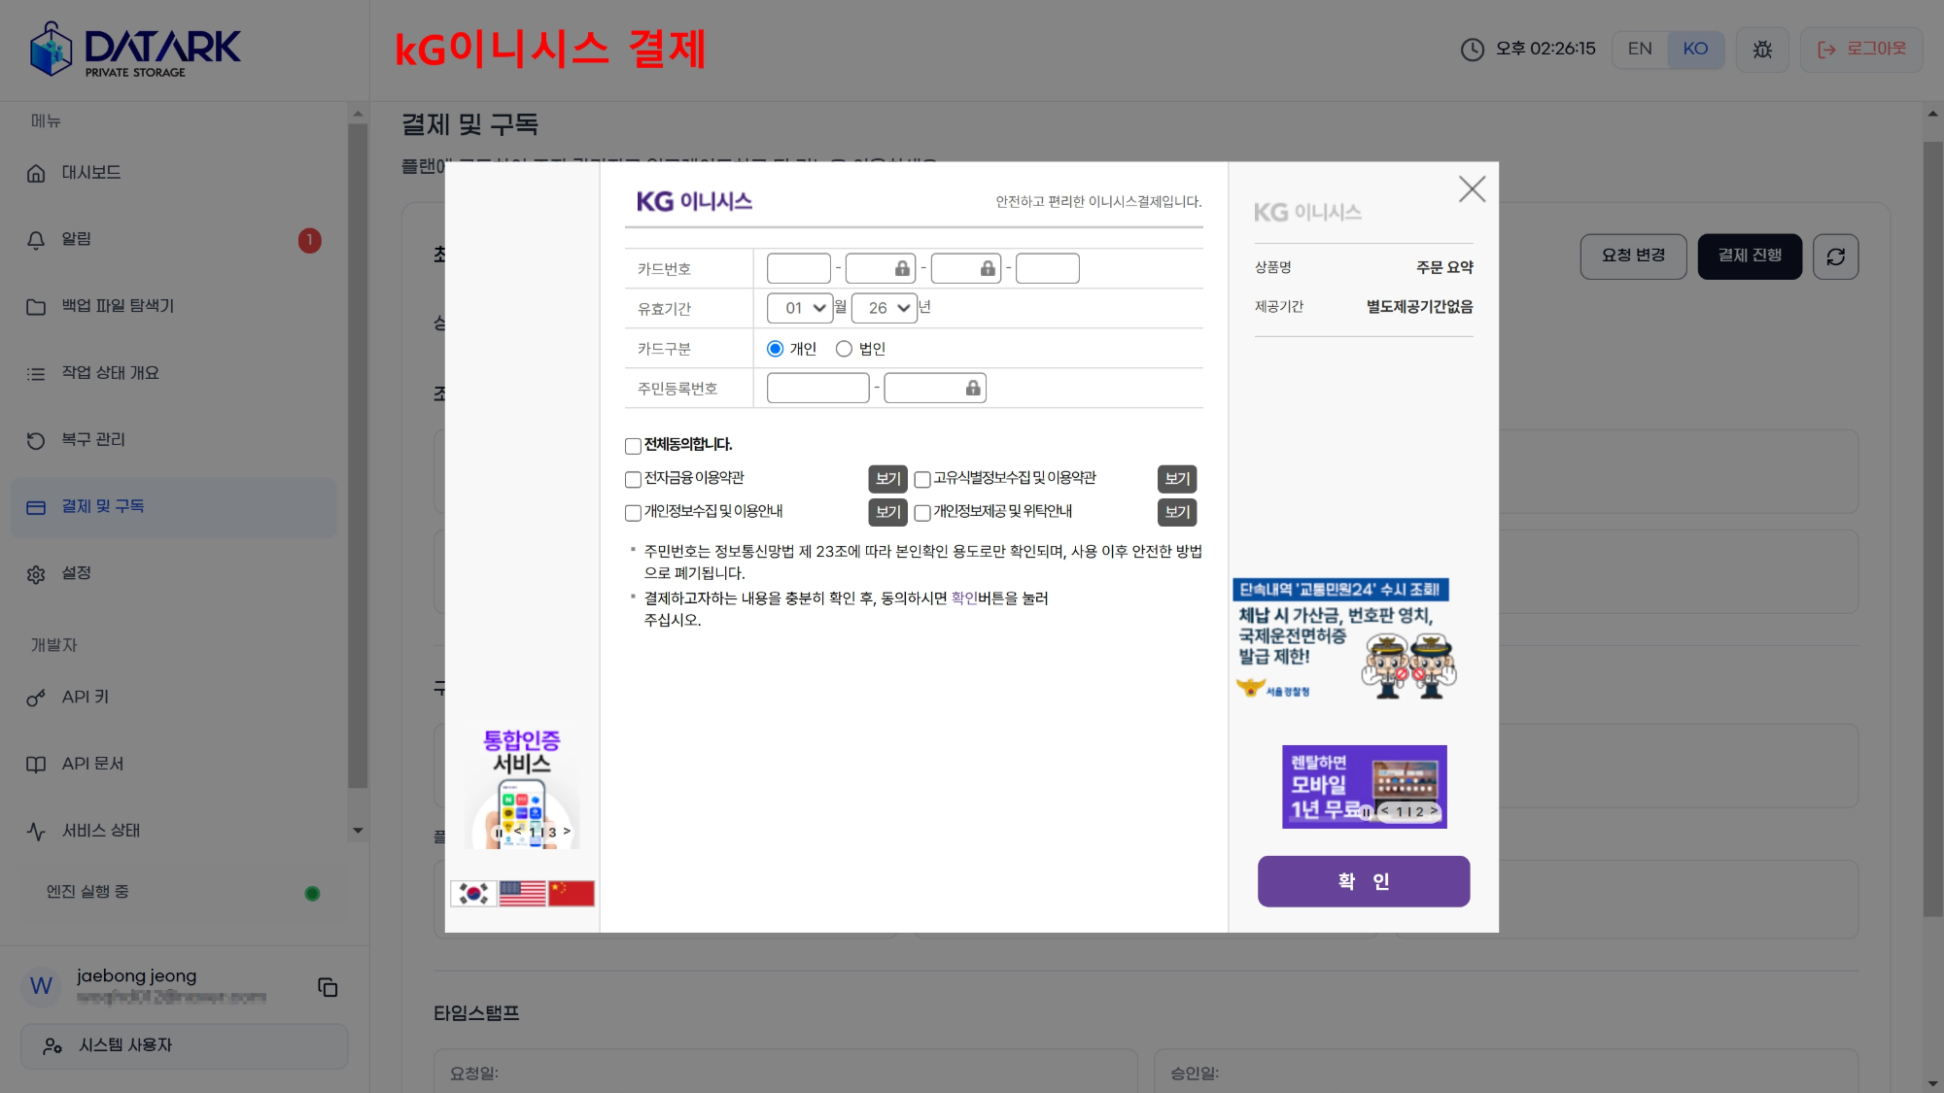
Task: Click first card number field
Action: coord(799,268)
